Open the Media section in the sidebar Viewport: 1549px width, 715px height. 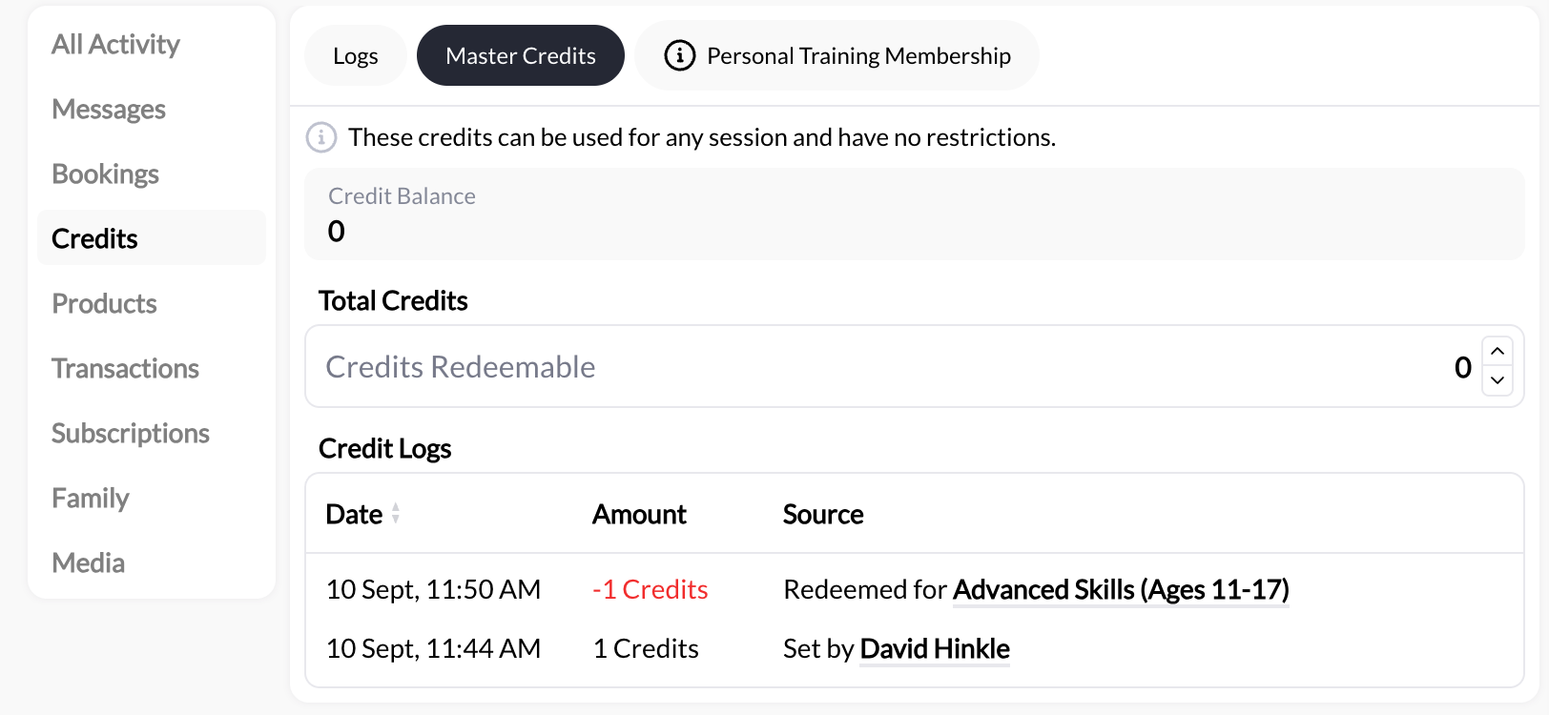pyautogui.click(x=88, y=562)
